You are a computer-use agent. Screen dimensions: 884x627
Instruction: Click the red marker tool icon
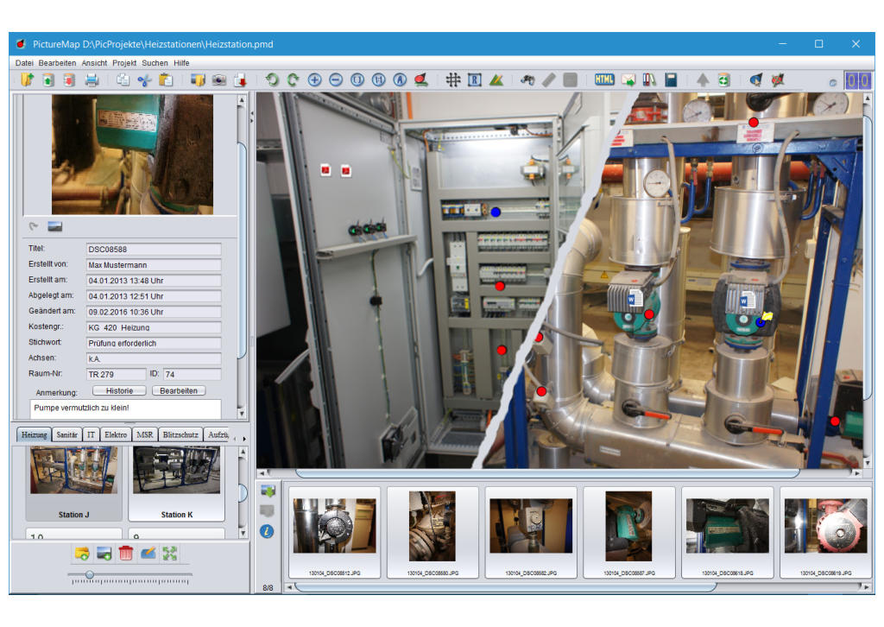point(420,80)
